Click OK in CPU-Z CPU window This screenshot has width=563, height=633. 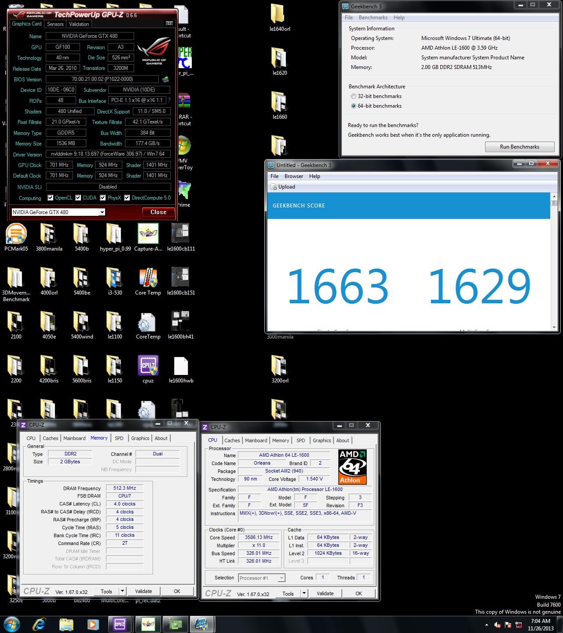point(358,593)
